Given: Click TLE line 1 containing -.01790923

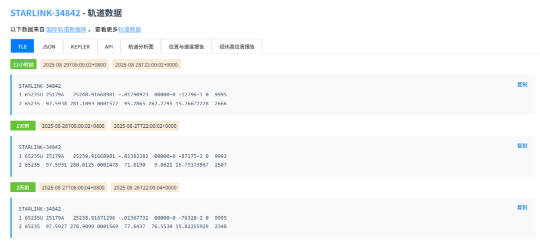Looking at the screenshot, I should click(122, 94).
